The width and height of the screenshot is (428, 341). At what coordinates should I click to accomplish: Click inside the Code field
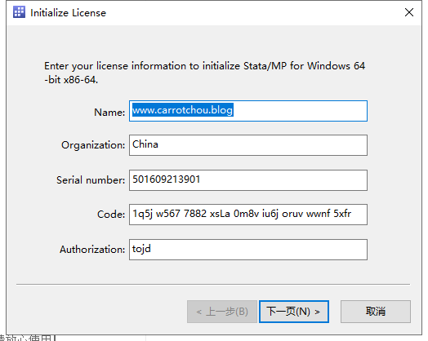click(248, 215)
